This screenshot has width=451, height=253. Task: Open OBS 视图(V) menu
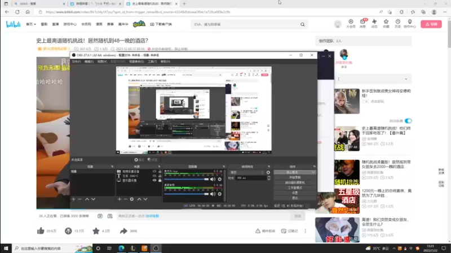[102, 61]
